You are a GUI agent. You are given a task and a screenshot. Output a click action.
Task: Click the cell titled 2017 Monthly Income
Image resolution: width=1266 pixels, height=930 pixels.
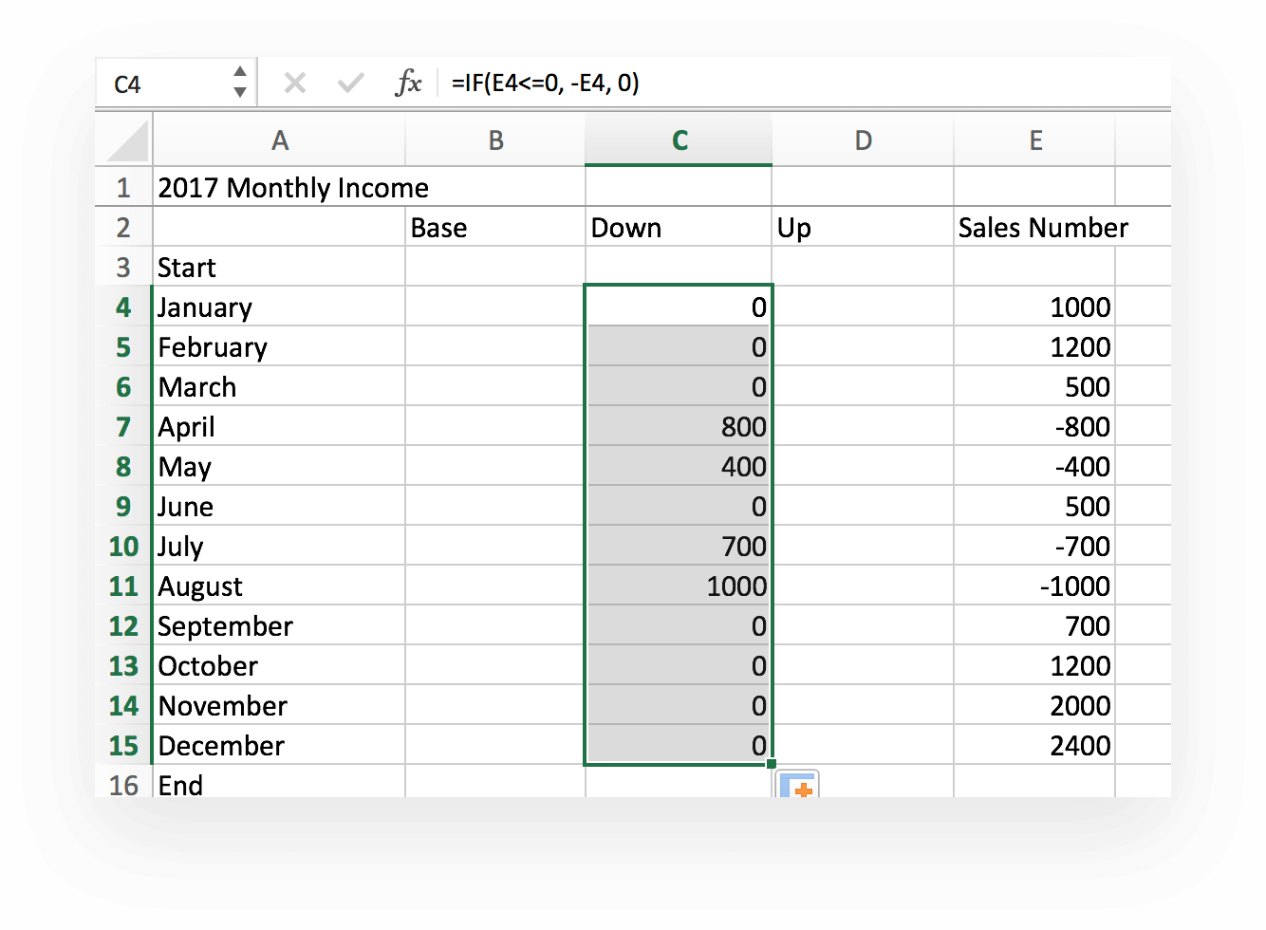[x=280, y=187]
